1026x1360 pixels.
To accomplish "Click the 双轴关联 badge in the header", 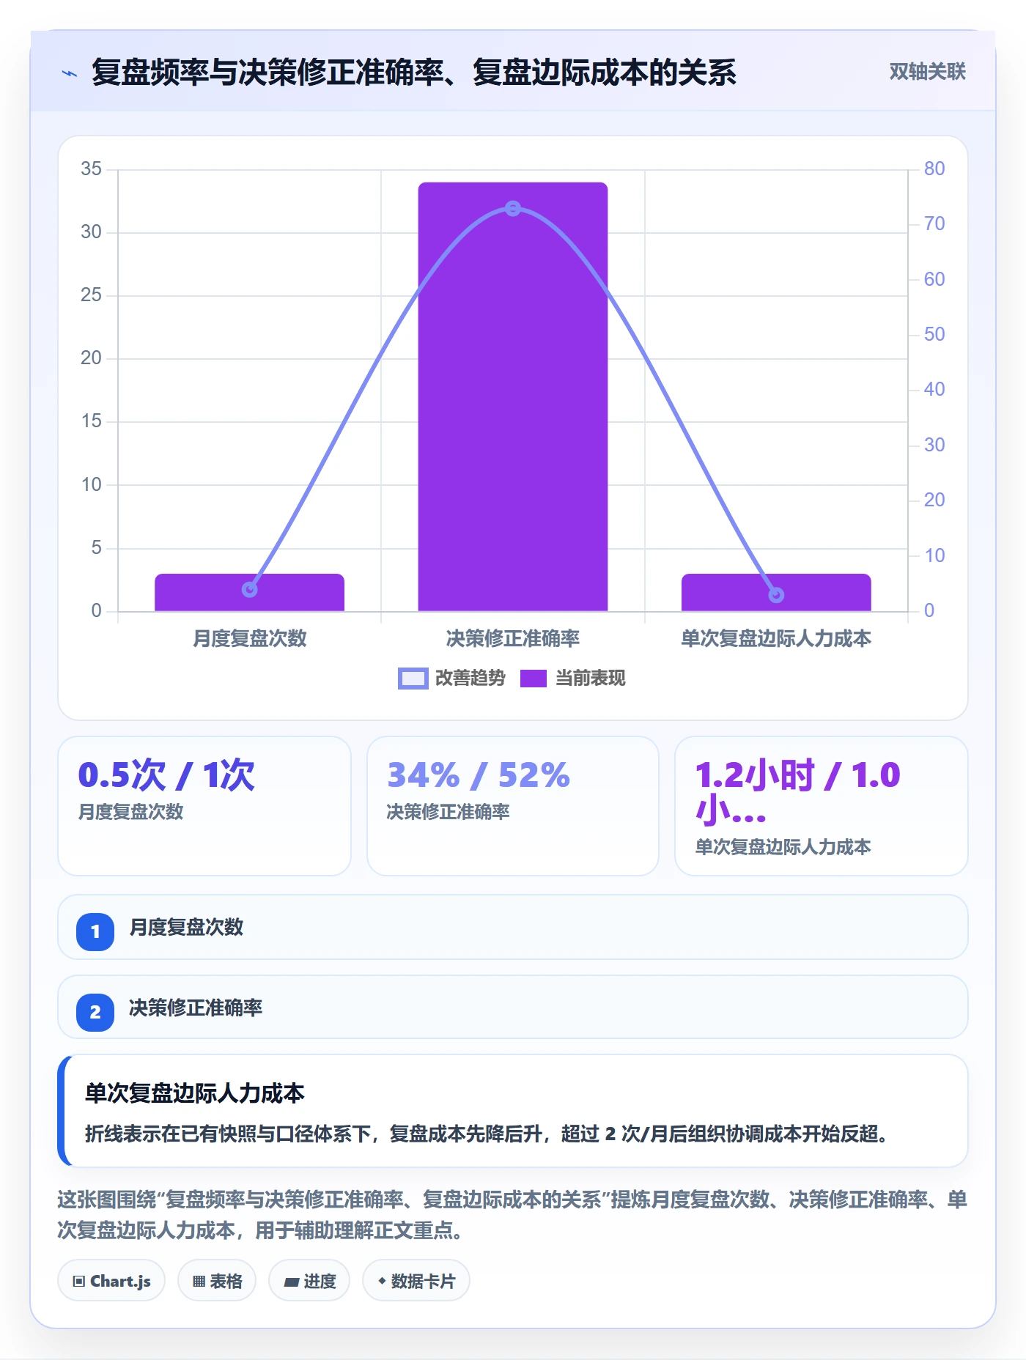I will tap(927, 72).
